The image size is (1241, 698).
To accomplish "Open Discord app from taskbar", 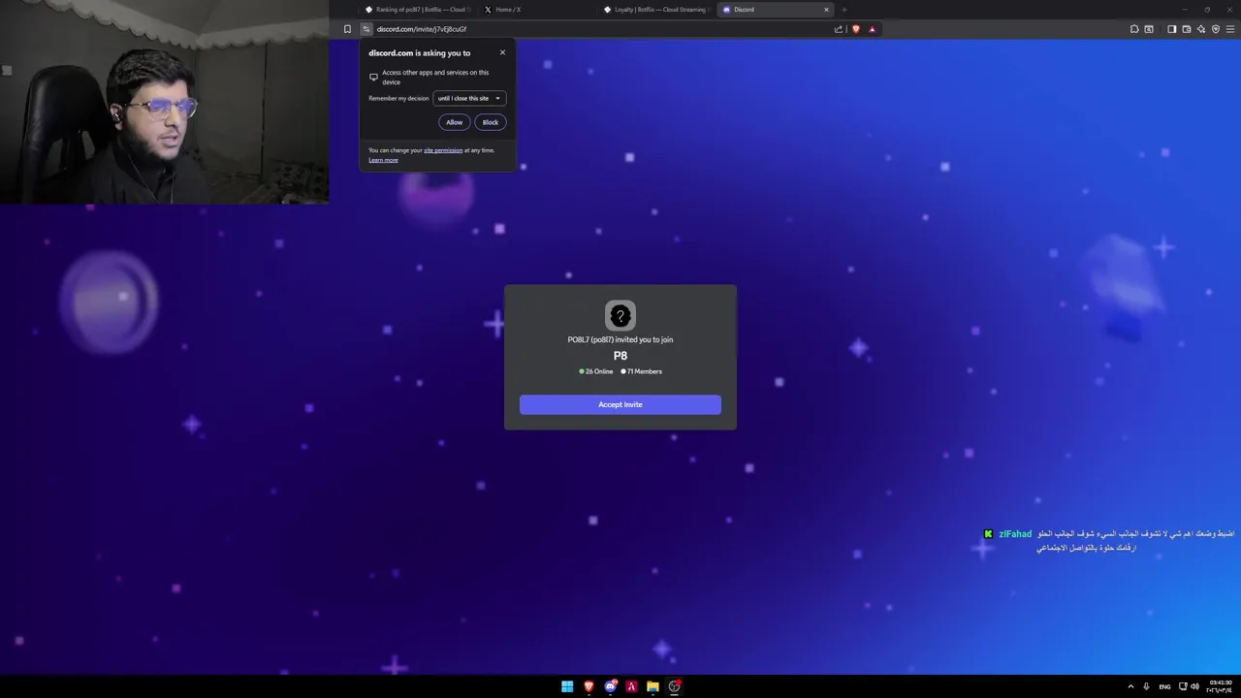I will (610, 686).
